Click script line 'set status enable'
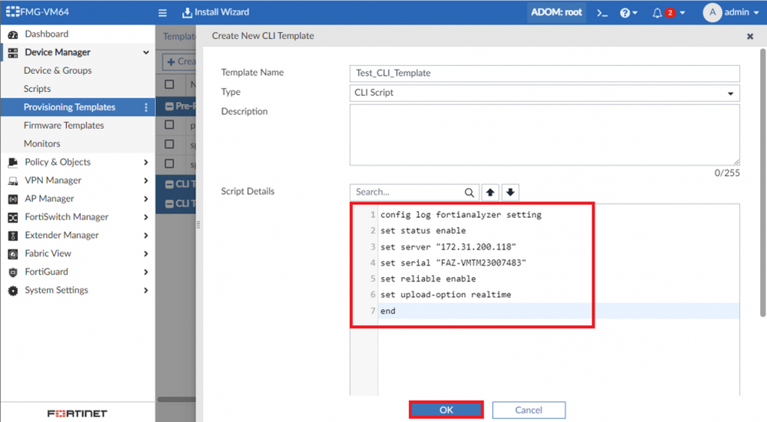 (423, 230)
